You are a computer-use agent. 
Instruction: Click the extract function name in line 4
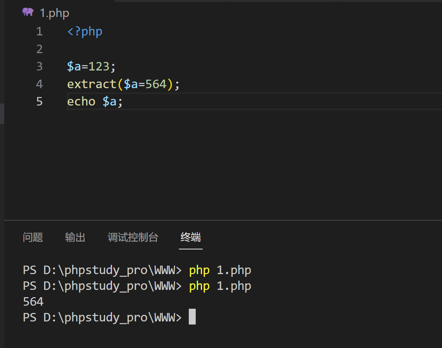point(92,84)
